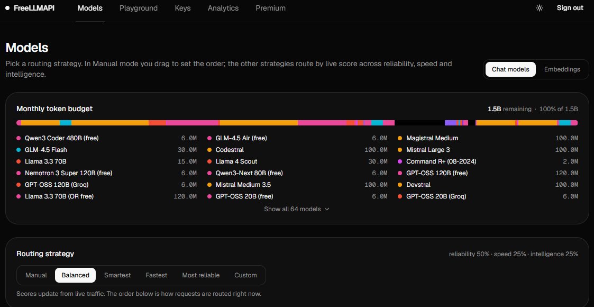Viewport: 594px width, 307px height.
Task: Click the black segment of the token budget bar
Action: point(419,123)
